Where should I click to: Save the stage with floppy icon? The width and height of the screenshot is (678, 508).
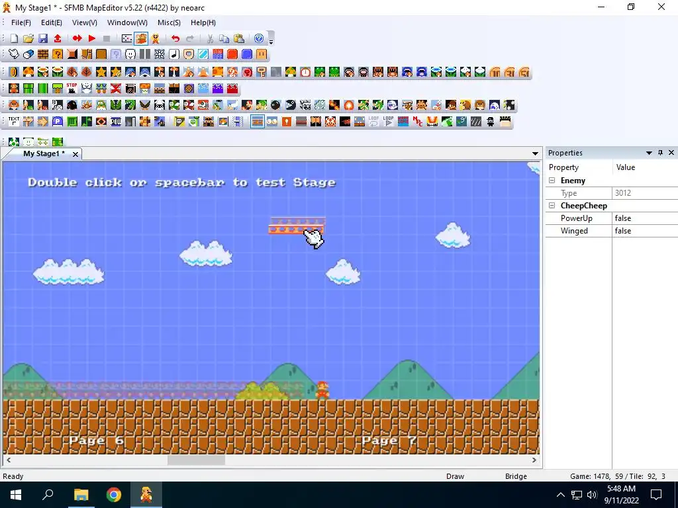(x=43, y=38)
